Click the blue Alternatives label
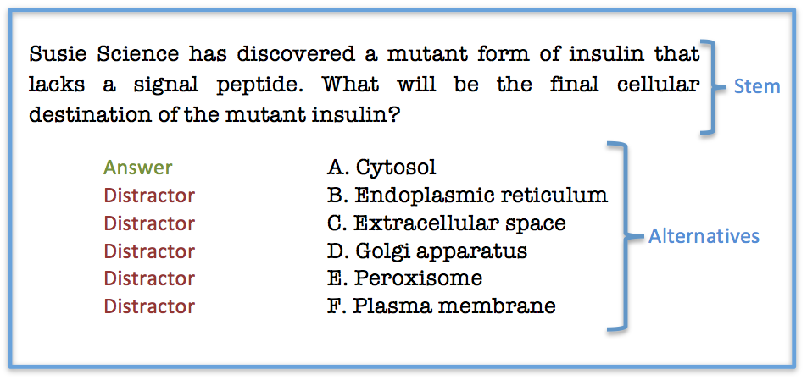Screen dimensions: 807x380 tap(704, 236)
